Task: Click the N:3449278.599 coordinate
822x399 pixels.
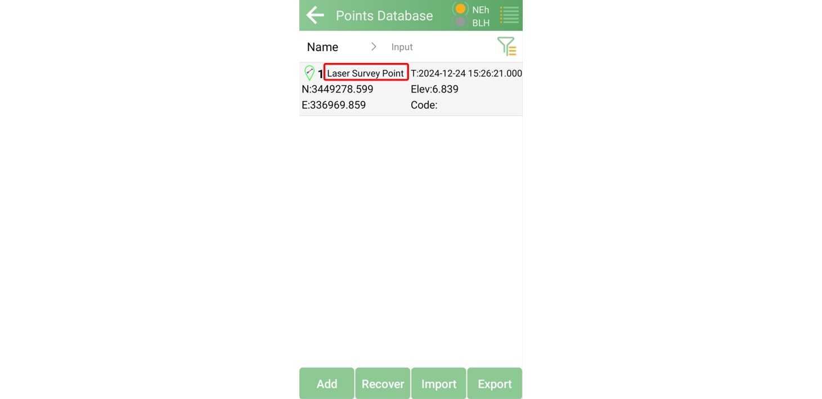Action: 338,89
